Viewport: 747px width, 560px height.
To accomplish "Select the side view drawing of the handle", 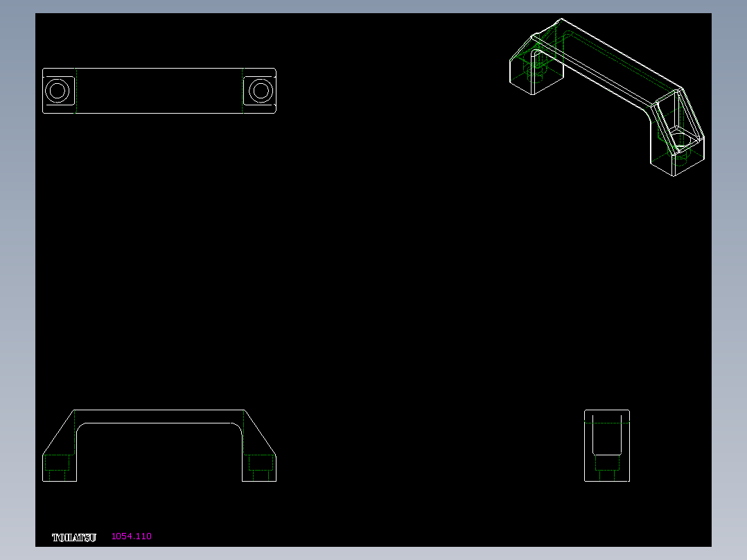I will point(607,446).
